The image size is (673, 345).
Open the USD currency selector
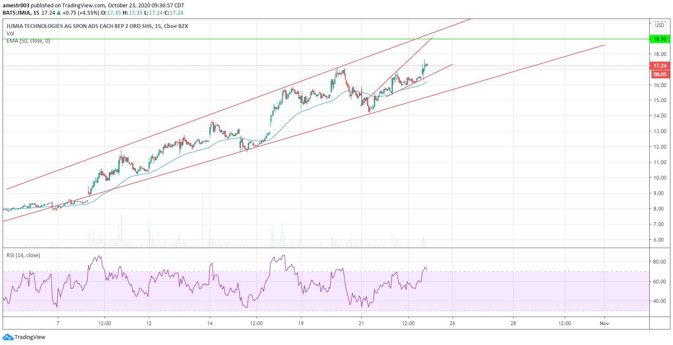659,25
